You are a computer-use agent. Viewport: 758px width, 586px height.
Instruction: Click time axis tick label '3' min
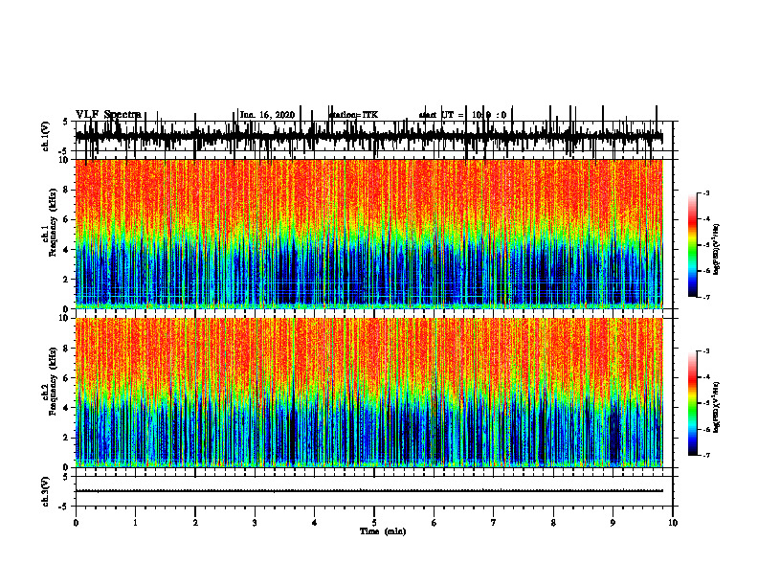click(255, 523)
